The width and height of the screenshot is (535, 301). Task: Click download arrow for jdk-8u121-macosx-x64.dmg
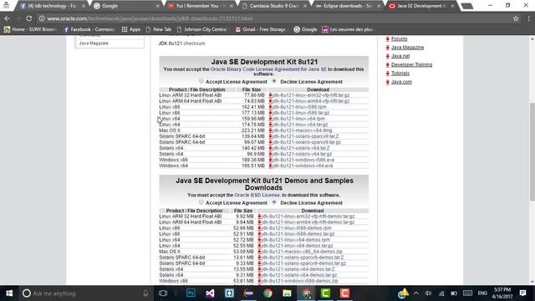point(271,130)
